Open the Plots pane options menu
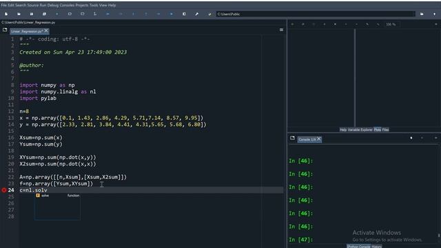 [x=436, y=25]
